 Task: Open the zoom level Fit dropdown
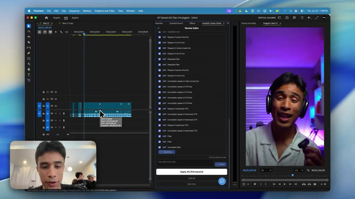click(266, 170)
